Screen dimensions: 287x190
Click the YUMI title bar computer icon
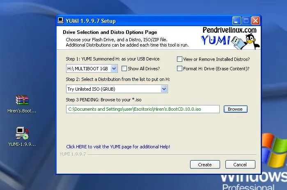point(61,20)
